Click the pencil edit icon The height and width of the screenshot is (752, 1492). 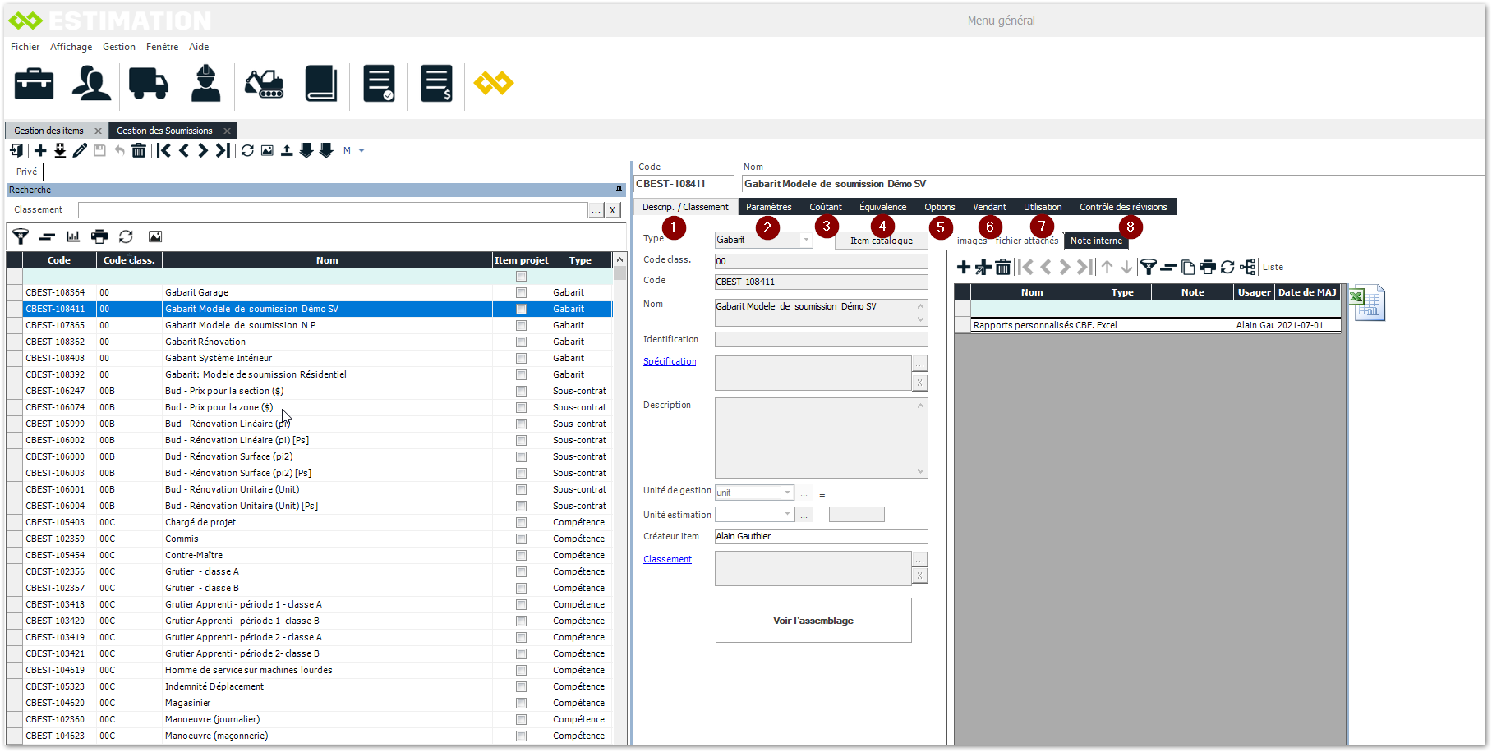(x=80, y=150)
